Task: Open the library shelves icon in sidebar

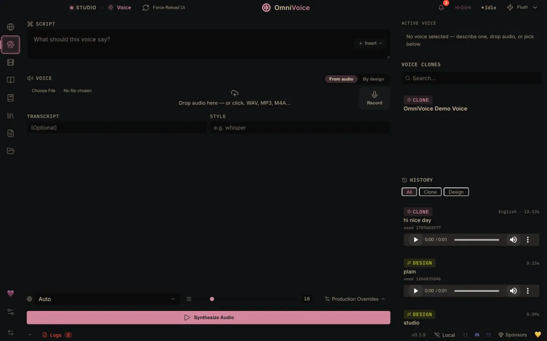Action: tap(10, 115)
